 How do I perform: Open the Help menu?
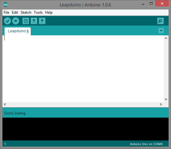pyautogui.click(x=49, y=12)
